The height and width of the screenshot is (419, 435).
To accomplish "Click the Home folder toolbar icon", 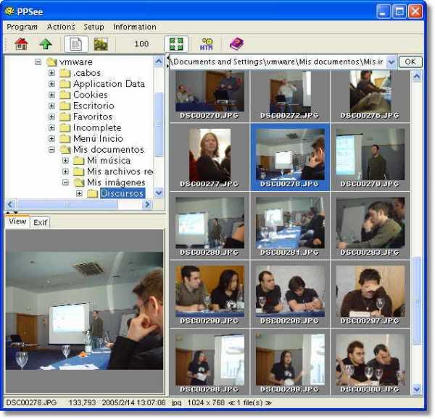I will click(x=21, y=44).
